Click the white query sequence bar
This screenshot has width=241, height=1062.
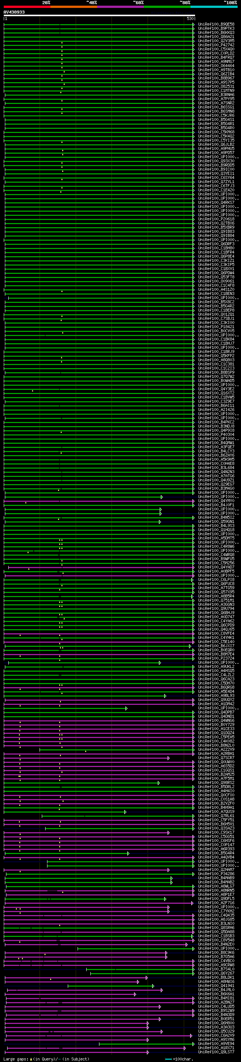pos(99,15)
